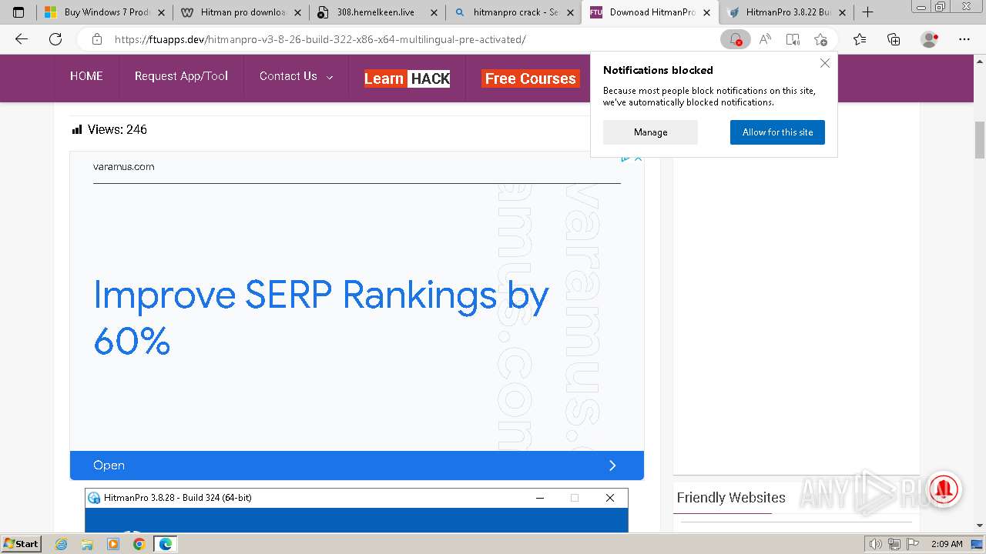Click the AdChoices info icon on the ad
The height and width of the screenshot is (554, 986).
coord(625,159)
